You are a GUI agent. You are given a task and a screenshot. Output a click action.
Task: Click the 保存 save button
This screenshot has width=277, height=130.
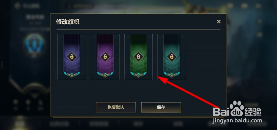[x=161, y=107]
